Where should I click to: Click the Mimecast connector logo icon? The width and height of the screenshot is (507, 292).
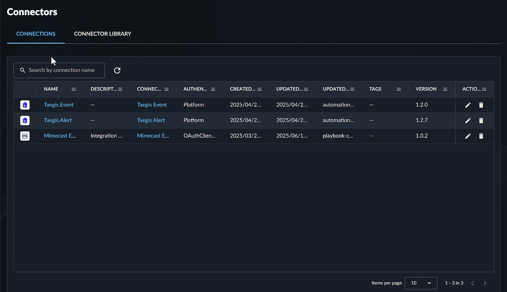(x=25, y=136)
